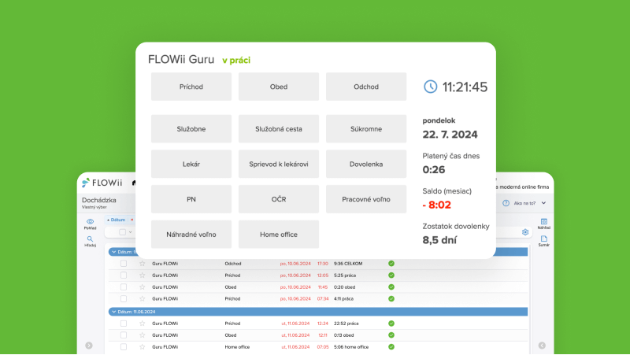The width and height of the screenshot is (630, 355).
Task: Remove the Dátum filter with its red x
Action: pos(132,220)
